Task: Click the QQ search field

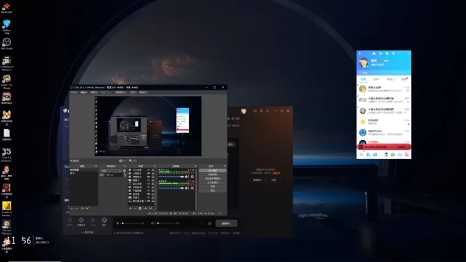Action: click(384, 72)
